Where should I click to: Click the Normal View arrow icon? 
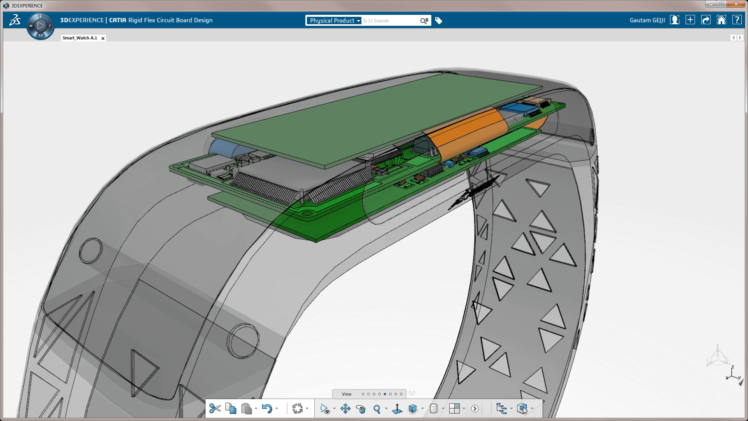397,409
